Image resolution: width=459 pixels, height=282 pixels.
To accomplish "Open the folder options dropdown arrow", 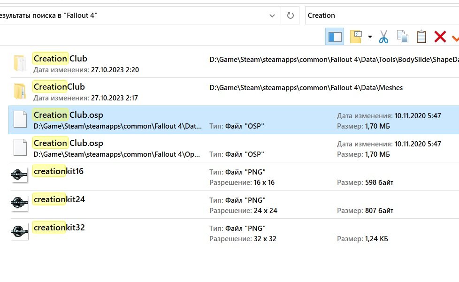I will tap(370, 37).
